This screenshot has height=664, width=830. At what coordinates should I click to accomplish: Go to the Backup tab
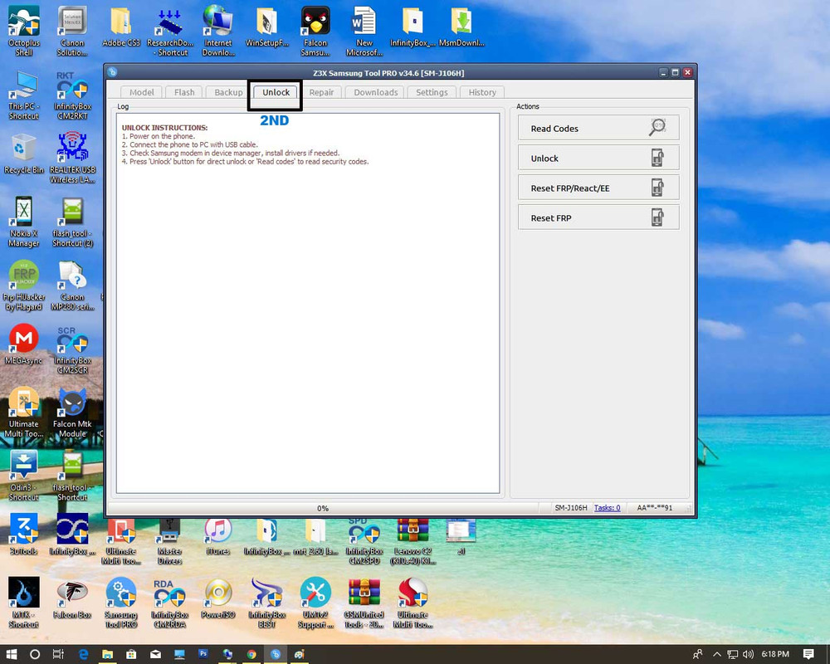click(228, 92)
